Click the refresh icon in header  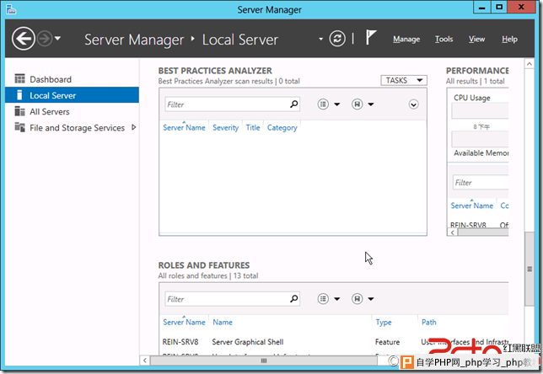click(337, 39)
